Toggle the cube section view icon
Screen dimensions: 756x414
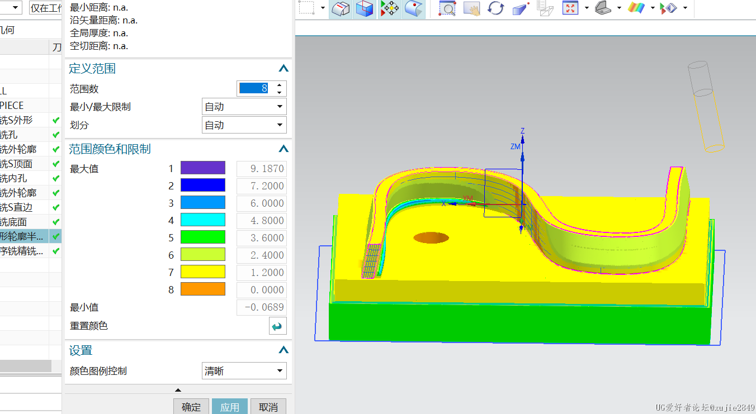pos(365,8)
